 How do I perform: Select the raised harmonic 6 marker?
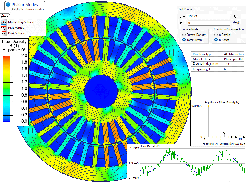[224, 133]
